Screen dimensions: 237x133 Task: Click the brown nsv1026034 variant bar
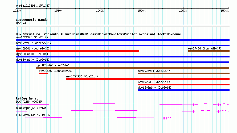[x=184, y=73]
